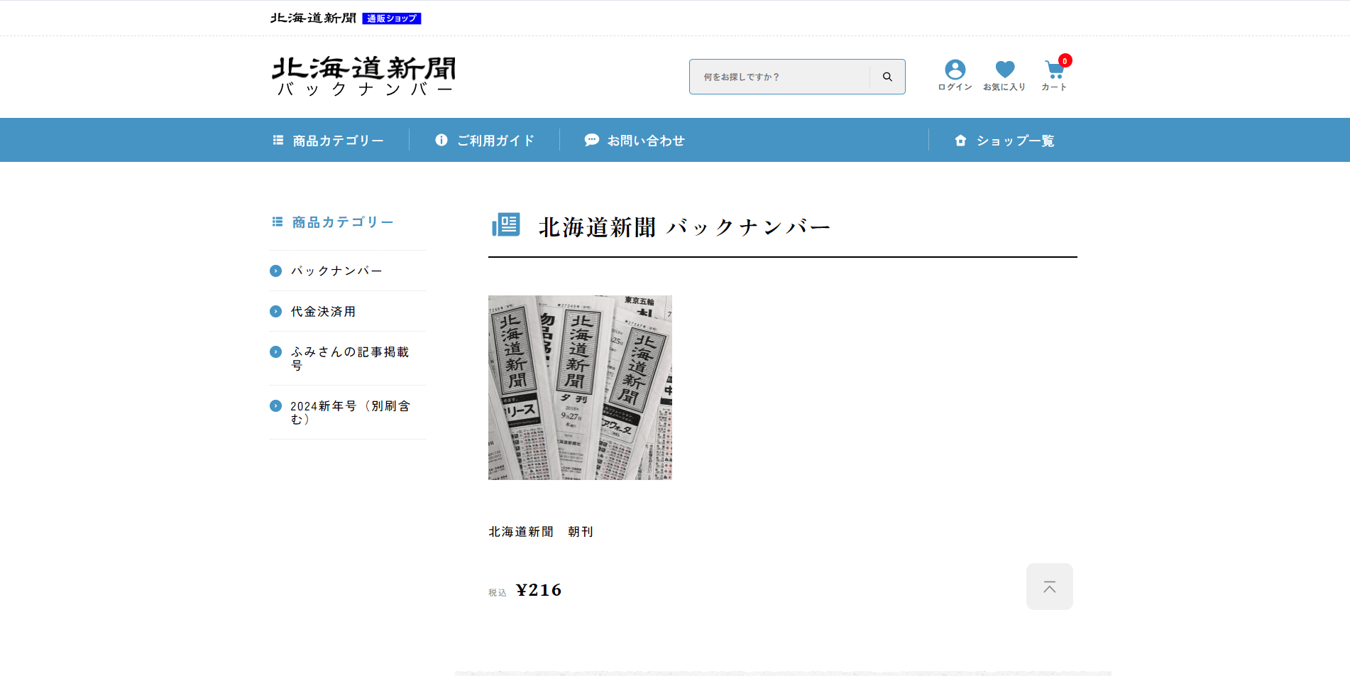Select 2024新年号（別刷含む） category link
1350x676 pixels.
click(x=350, y=413)
